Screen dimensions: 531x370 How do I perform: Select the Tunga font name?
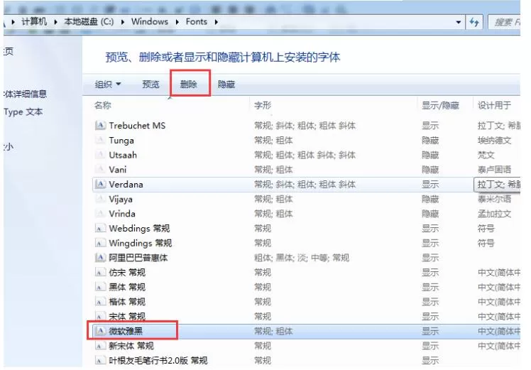click(x=121, y=141)
